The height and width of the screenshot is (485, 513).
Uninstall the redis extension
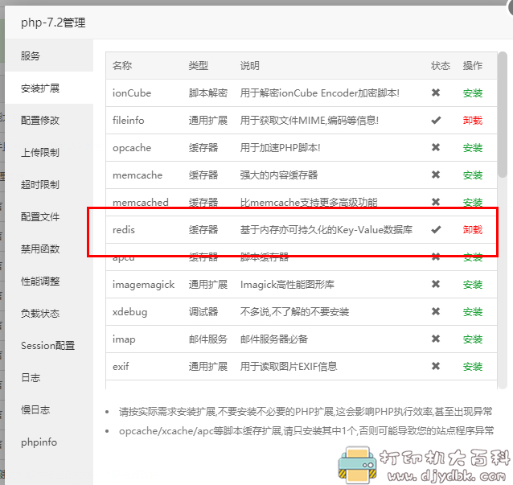[473, 230]
